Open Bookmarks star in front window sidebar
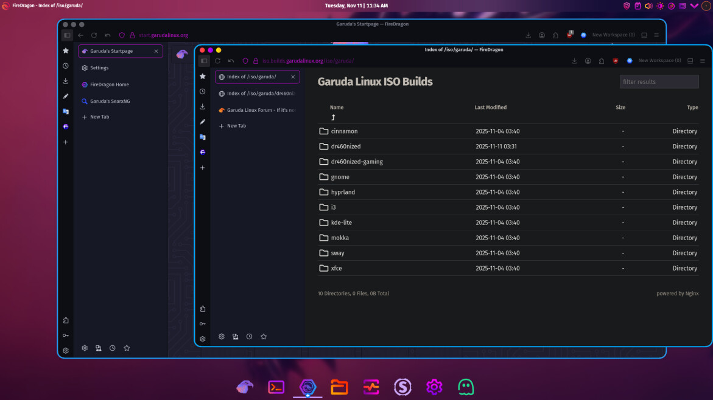Image resolution: width=713 pixels, height=400 pixels. tap(203, 76)
